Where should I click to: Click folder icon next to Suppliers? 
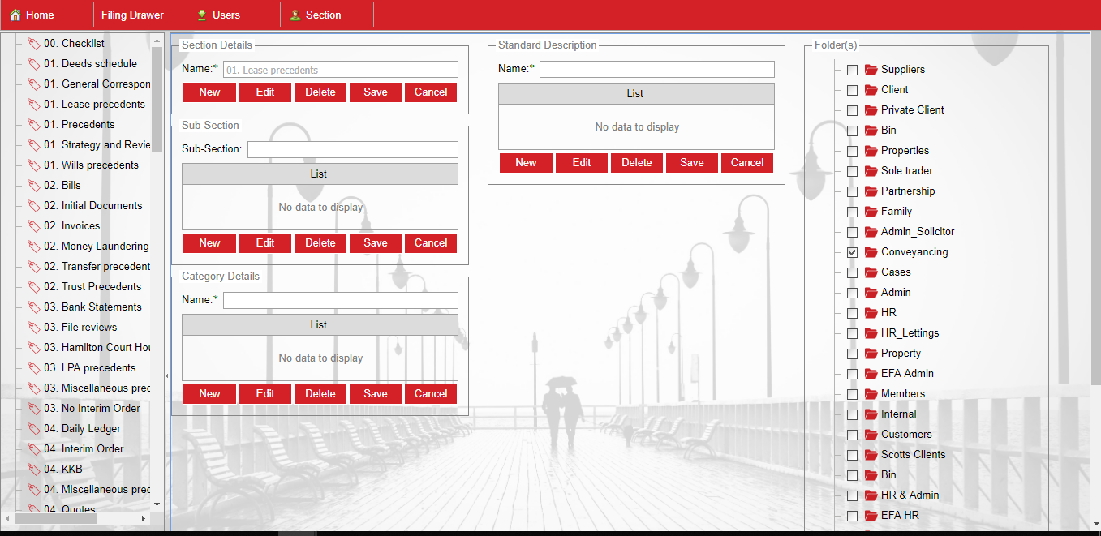(x=871, y=70)
